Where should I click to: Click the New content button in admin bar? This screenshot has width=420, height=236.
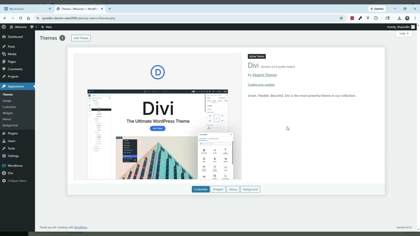click(x=46, y=27)
